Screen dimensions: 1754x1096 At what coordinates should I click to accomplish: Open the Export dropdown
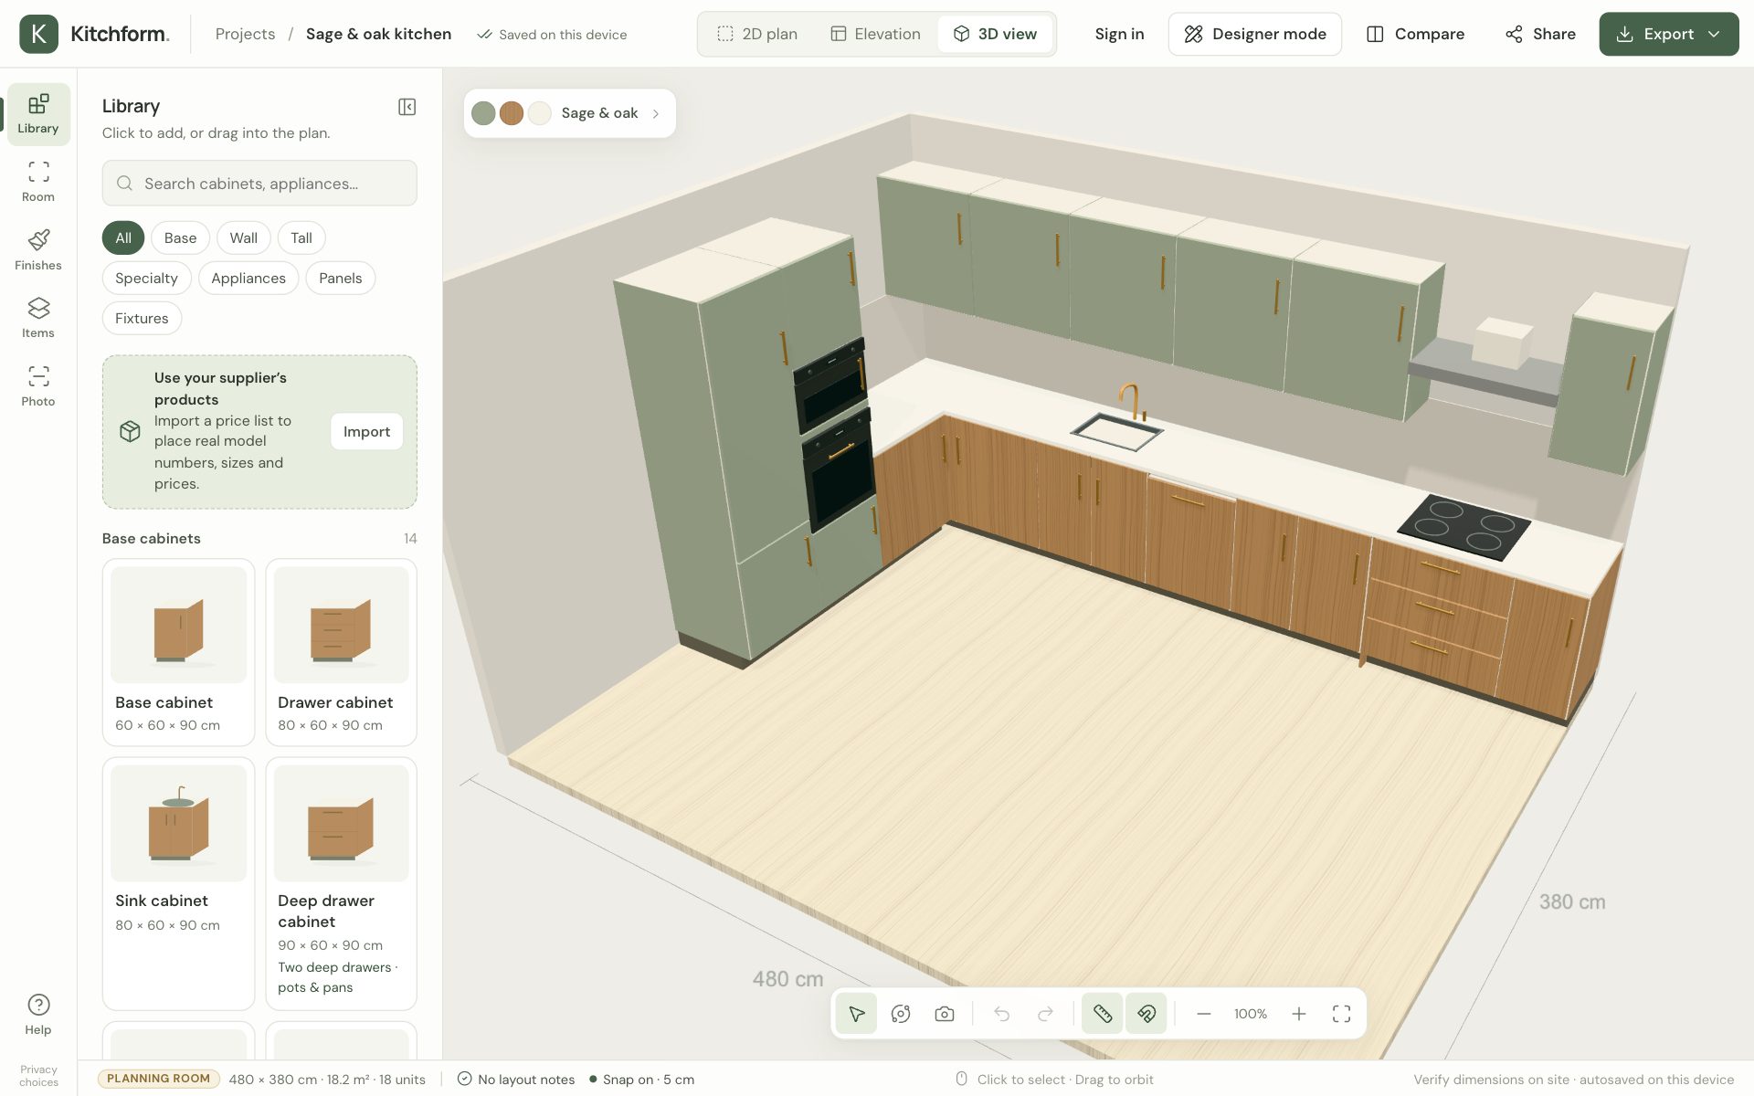(x=1668, y=34)
